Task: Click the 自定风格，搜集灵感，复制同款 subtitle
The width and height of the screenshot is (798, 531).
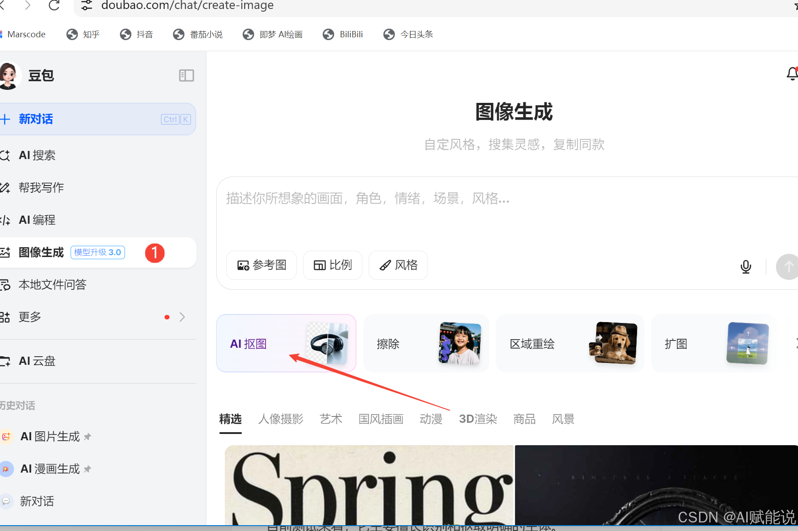Action: pyautogui.click(x=514, y=145)
